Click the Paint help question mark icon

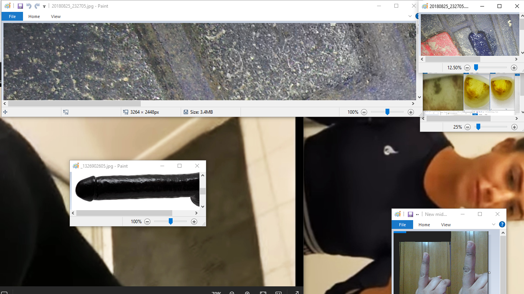click(502, 225)
